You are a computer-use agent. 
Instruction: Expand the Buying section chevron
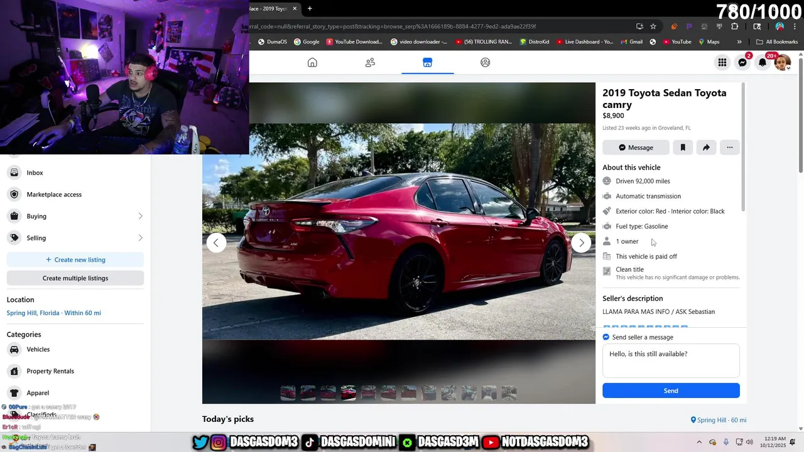point(140,216)
